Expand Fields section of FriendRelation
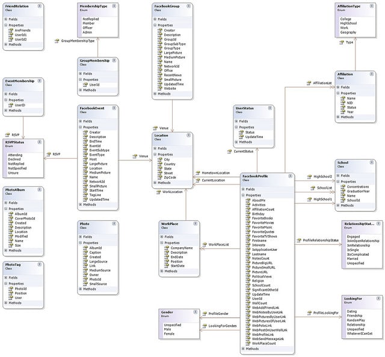Screen dimensions: 385x357 click(x=5, y=19)
